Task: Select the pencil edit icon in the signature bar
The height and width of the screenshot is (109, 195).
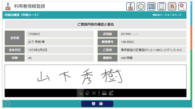Action: (111, 93)
